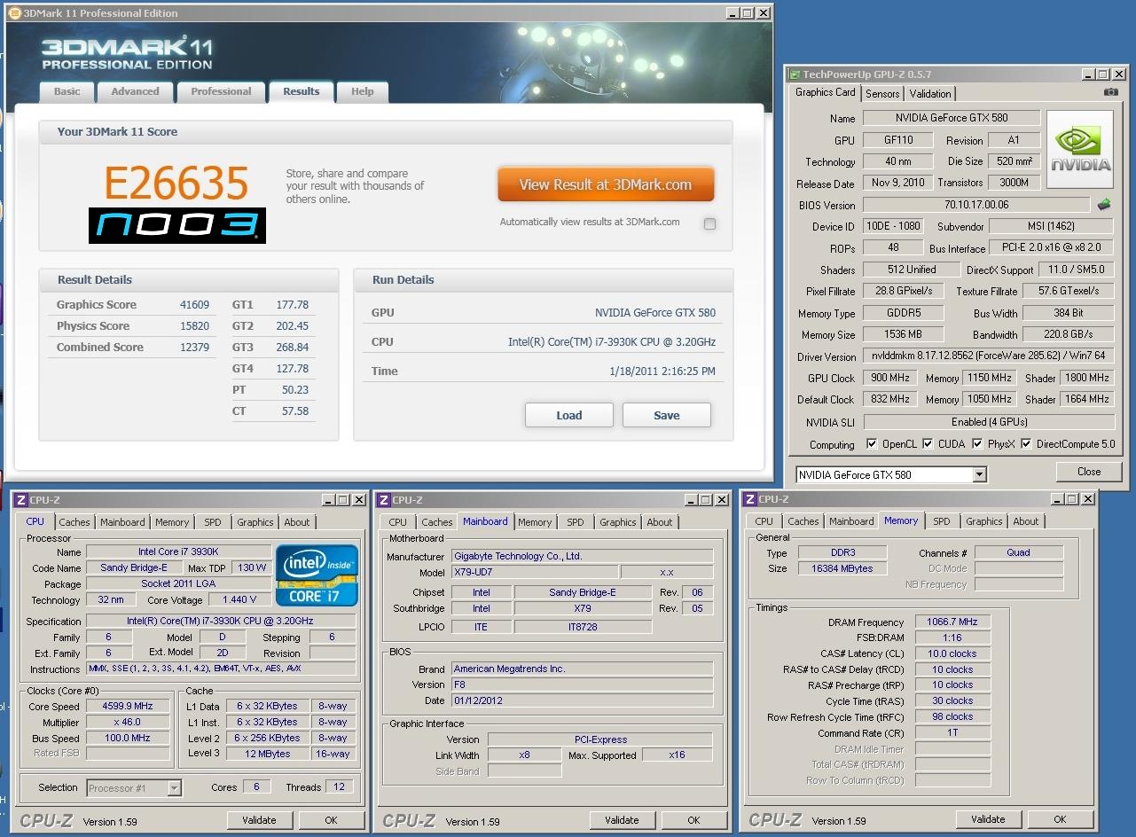Click the TechPowerUp GPU-Z title bar icon

(x=795, y=74)
